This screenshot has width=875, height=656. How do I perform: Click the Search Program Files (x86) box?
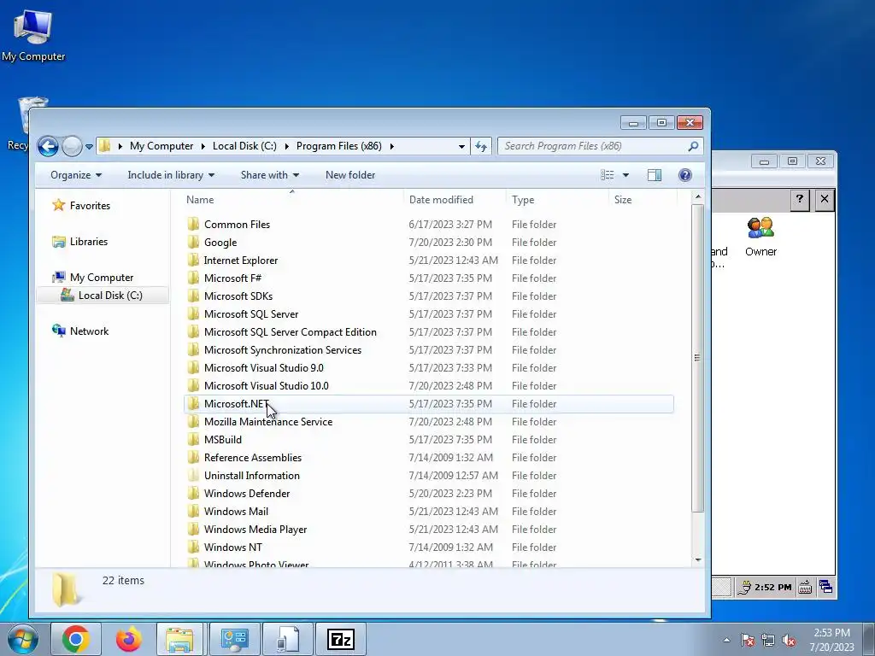600,146
